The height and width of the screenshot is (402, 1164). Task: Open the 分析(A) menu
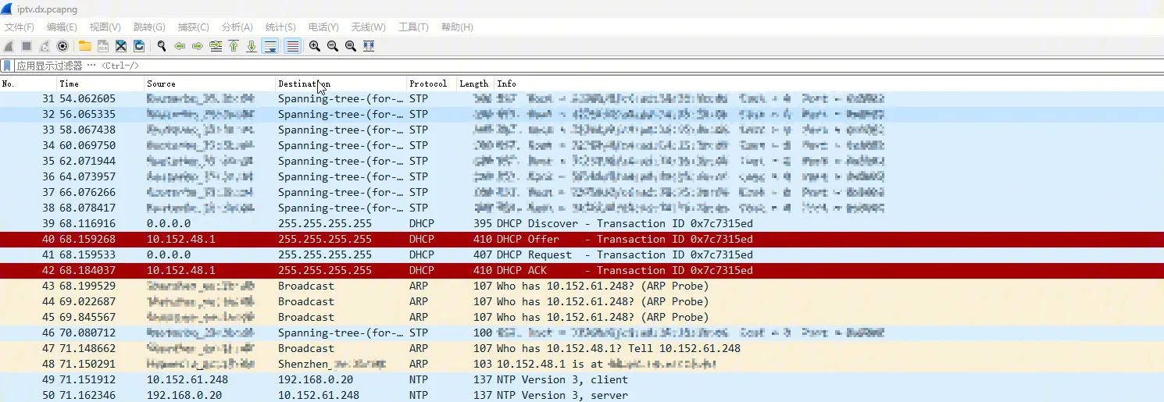(237, 27)
